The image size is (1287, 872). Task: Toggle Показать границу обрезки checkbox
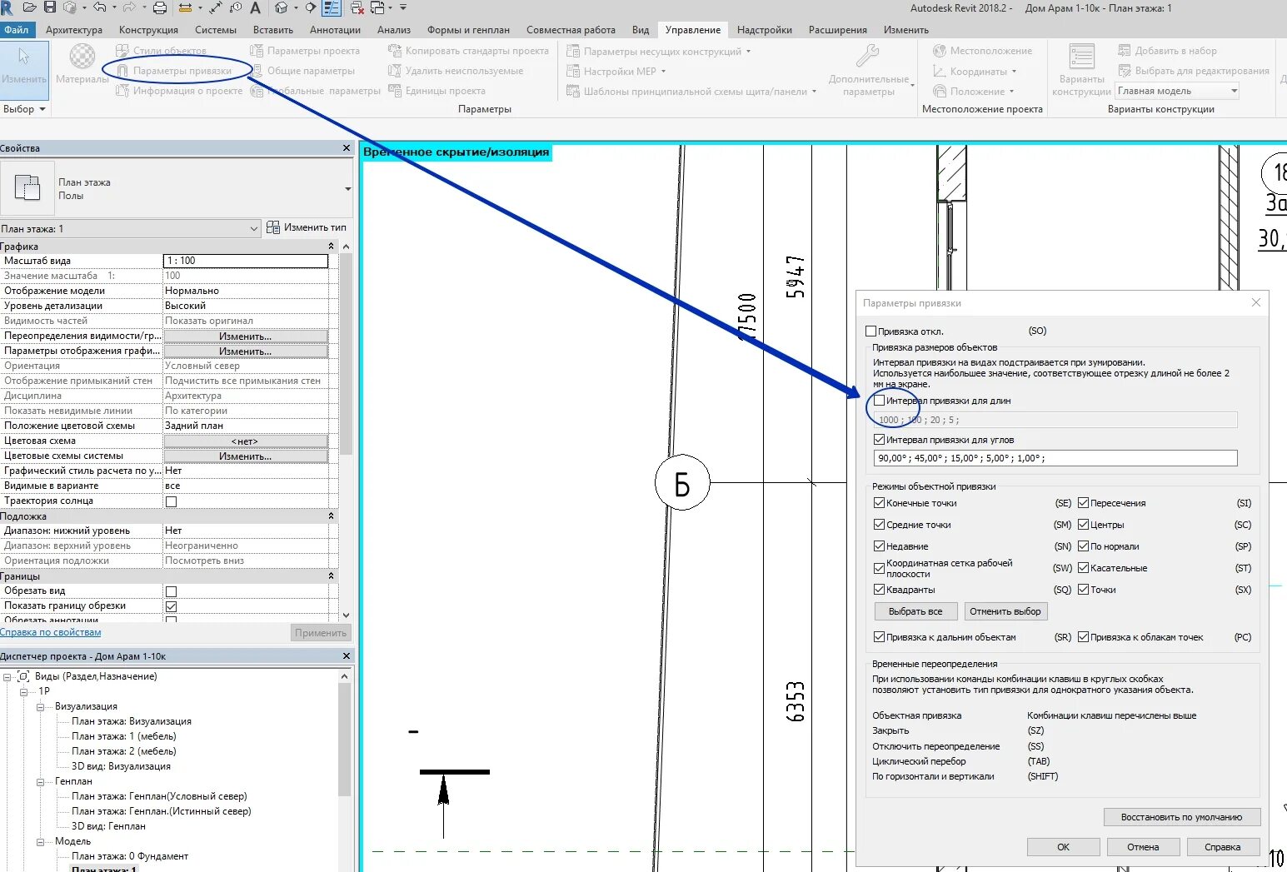172,606
